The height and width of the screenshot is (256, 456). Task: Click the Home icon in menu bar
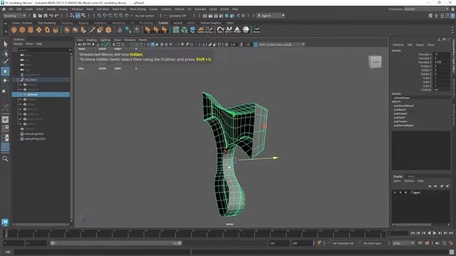tap(4, 9)
